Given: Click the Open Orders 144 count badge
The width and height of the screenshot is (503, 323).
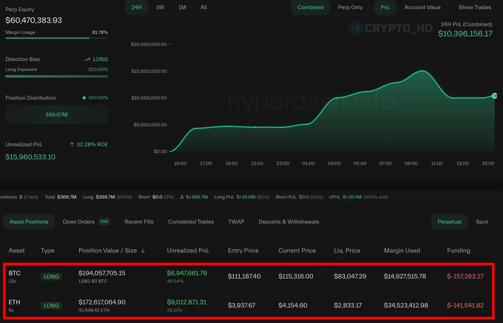Looking at the screenshot, I should [104, 222].
